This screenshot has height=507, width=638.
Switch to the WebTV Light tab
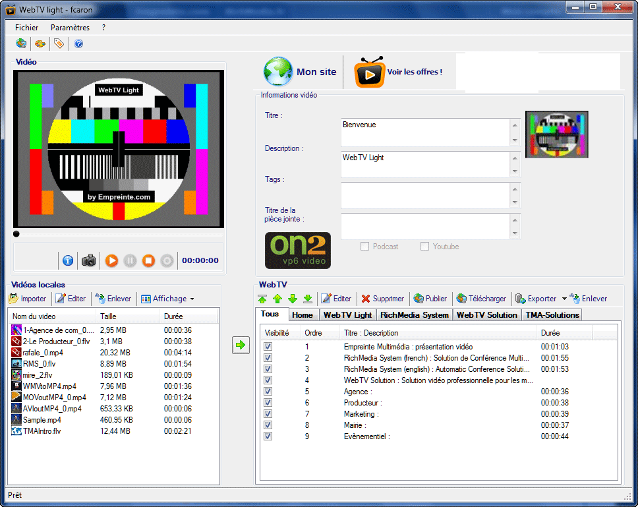click(x=347, y=315)
